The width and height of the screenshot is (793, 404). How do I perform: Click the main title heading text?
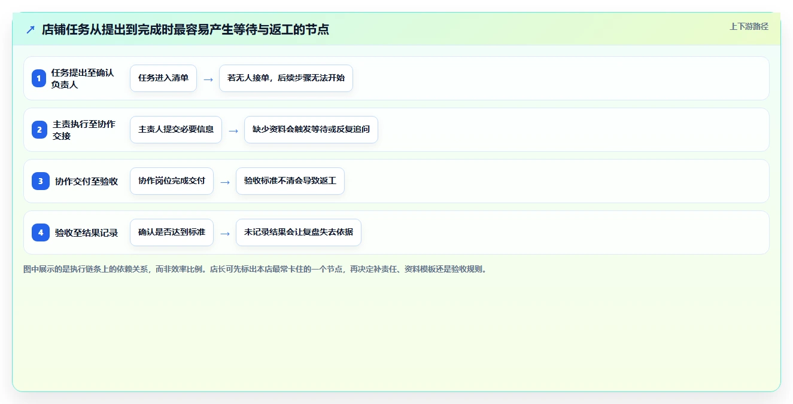pos(186,29)
